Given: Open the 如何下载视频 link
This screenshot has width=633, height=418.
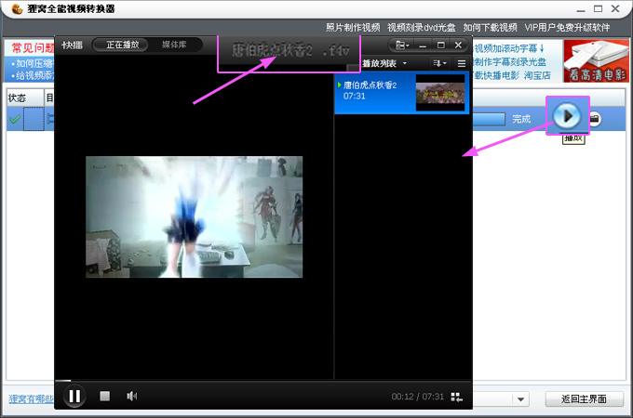Looking at the screenshot, I should click(x=490, y=27).
